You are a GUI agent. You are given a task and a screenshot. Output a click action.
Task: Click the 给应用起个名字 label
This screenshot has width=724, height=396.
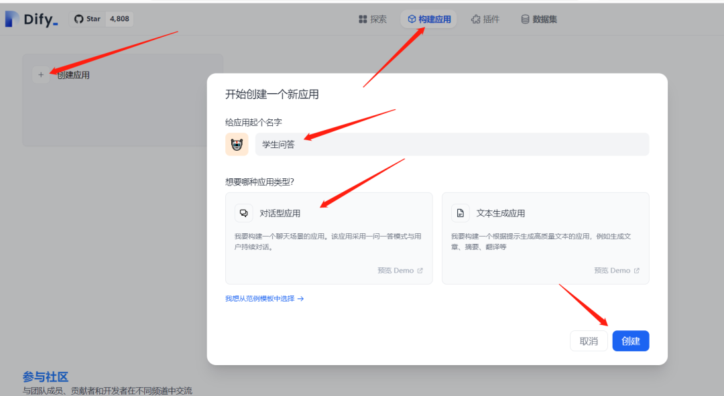coord(253,123)
